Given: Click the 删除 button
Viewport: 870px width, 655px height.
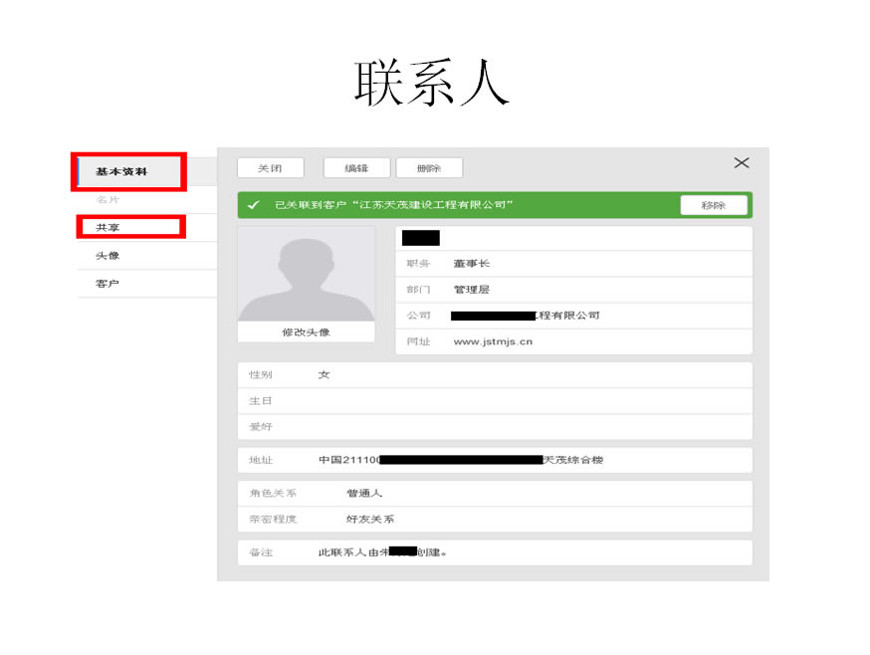Looking at the screenshot, I should (x=428, y=167).
